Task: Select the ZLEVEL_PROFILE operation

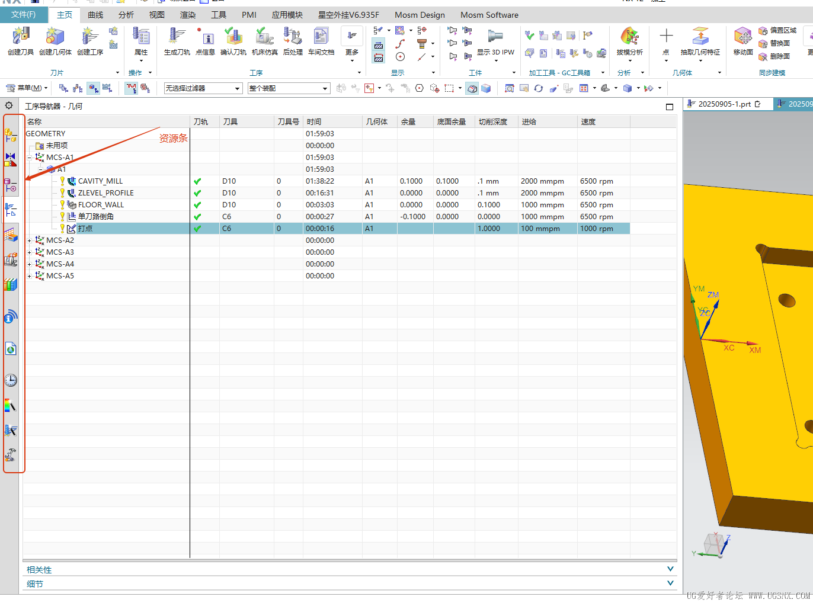Action: (x=106, y=193)
